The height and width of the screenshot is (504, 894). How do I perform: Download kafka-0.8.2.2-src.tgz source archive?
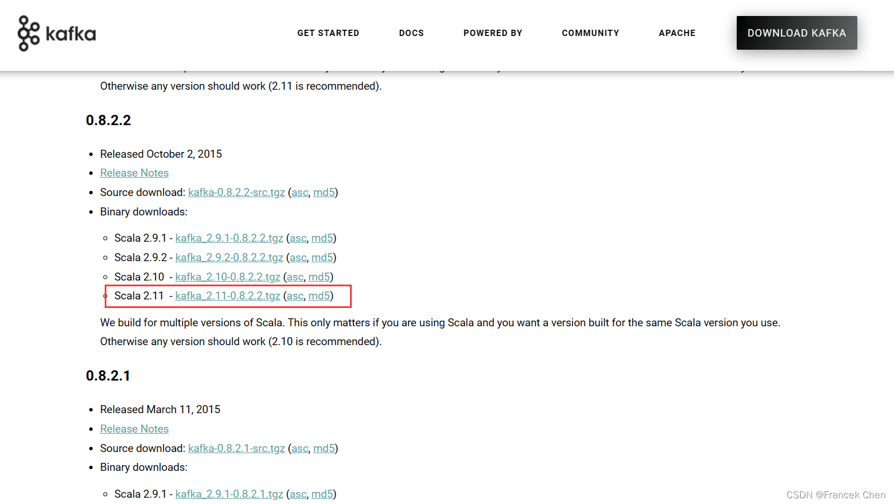[236, 193]
